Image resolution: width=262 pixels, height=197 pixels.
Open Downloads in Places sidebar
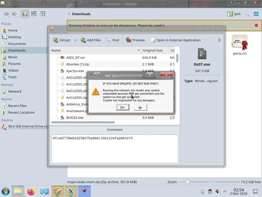24,51
